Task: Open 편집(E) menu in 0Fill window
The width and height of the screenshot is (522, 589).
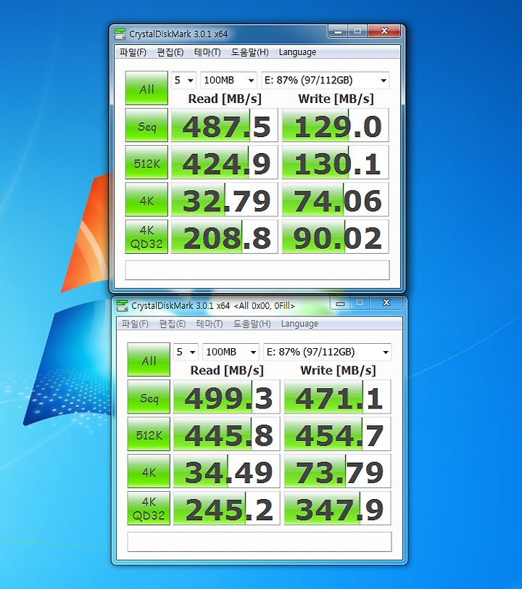Action: (x=172, y=324)
